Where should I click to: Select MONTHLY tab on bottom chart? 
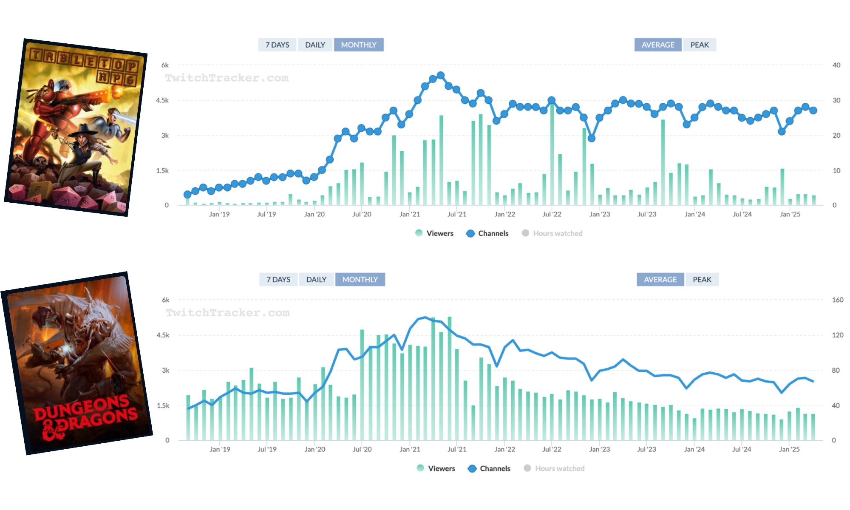tap(360, 279)
